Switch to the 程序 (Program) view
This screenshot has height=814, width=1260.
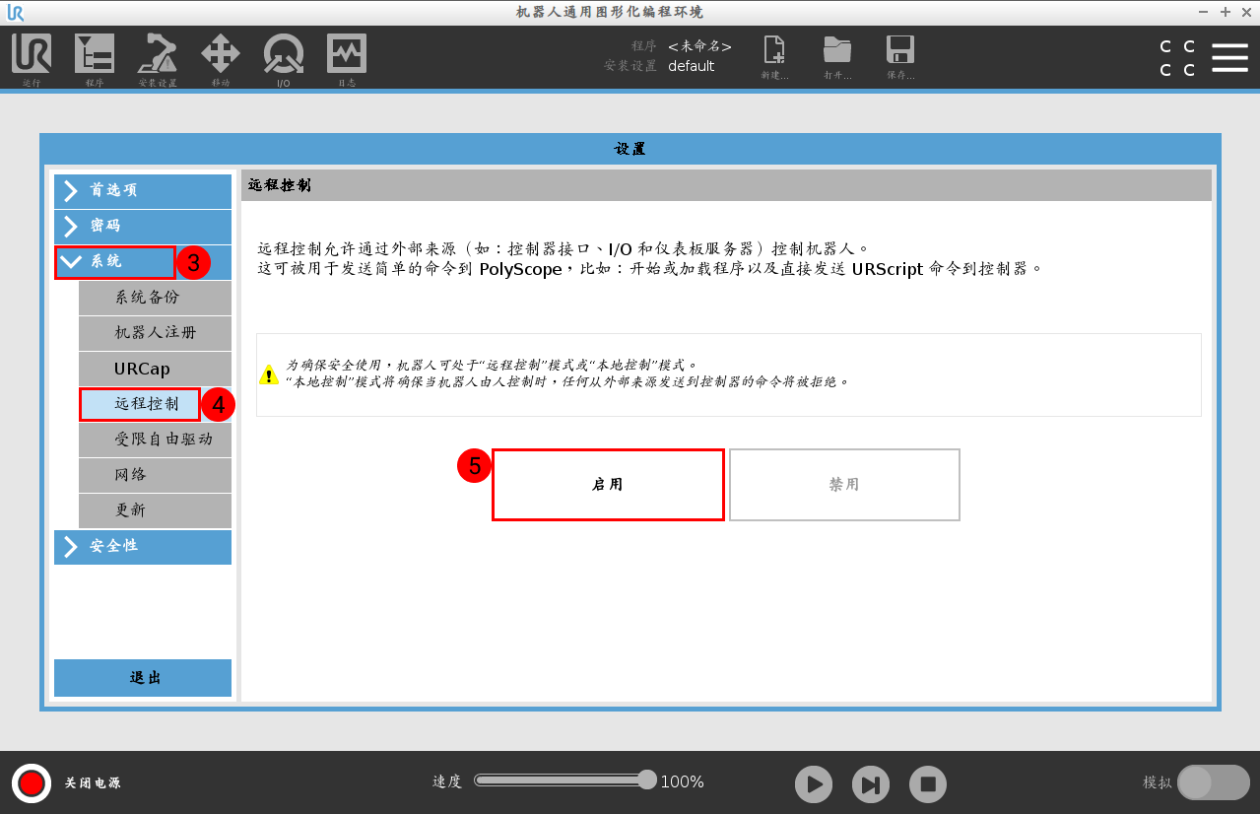click(95, 59)
